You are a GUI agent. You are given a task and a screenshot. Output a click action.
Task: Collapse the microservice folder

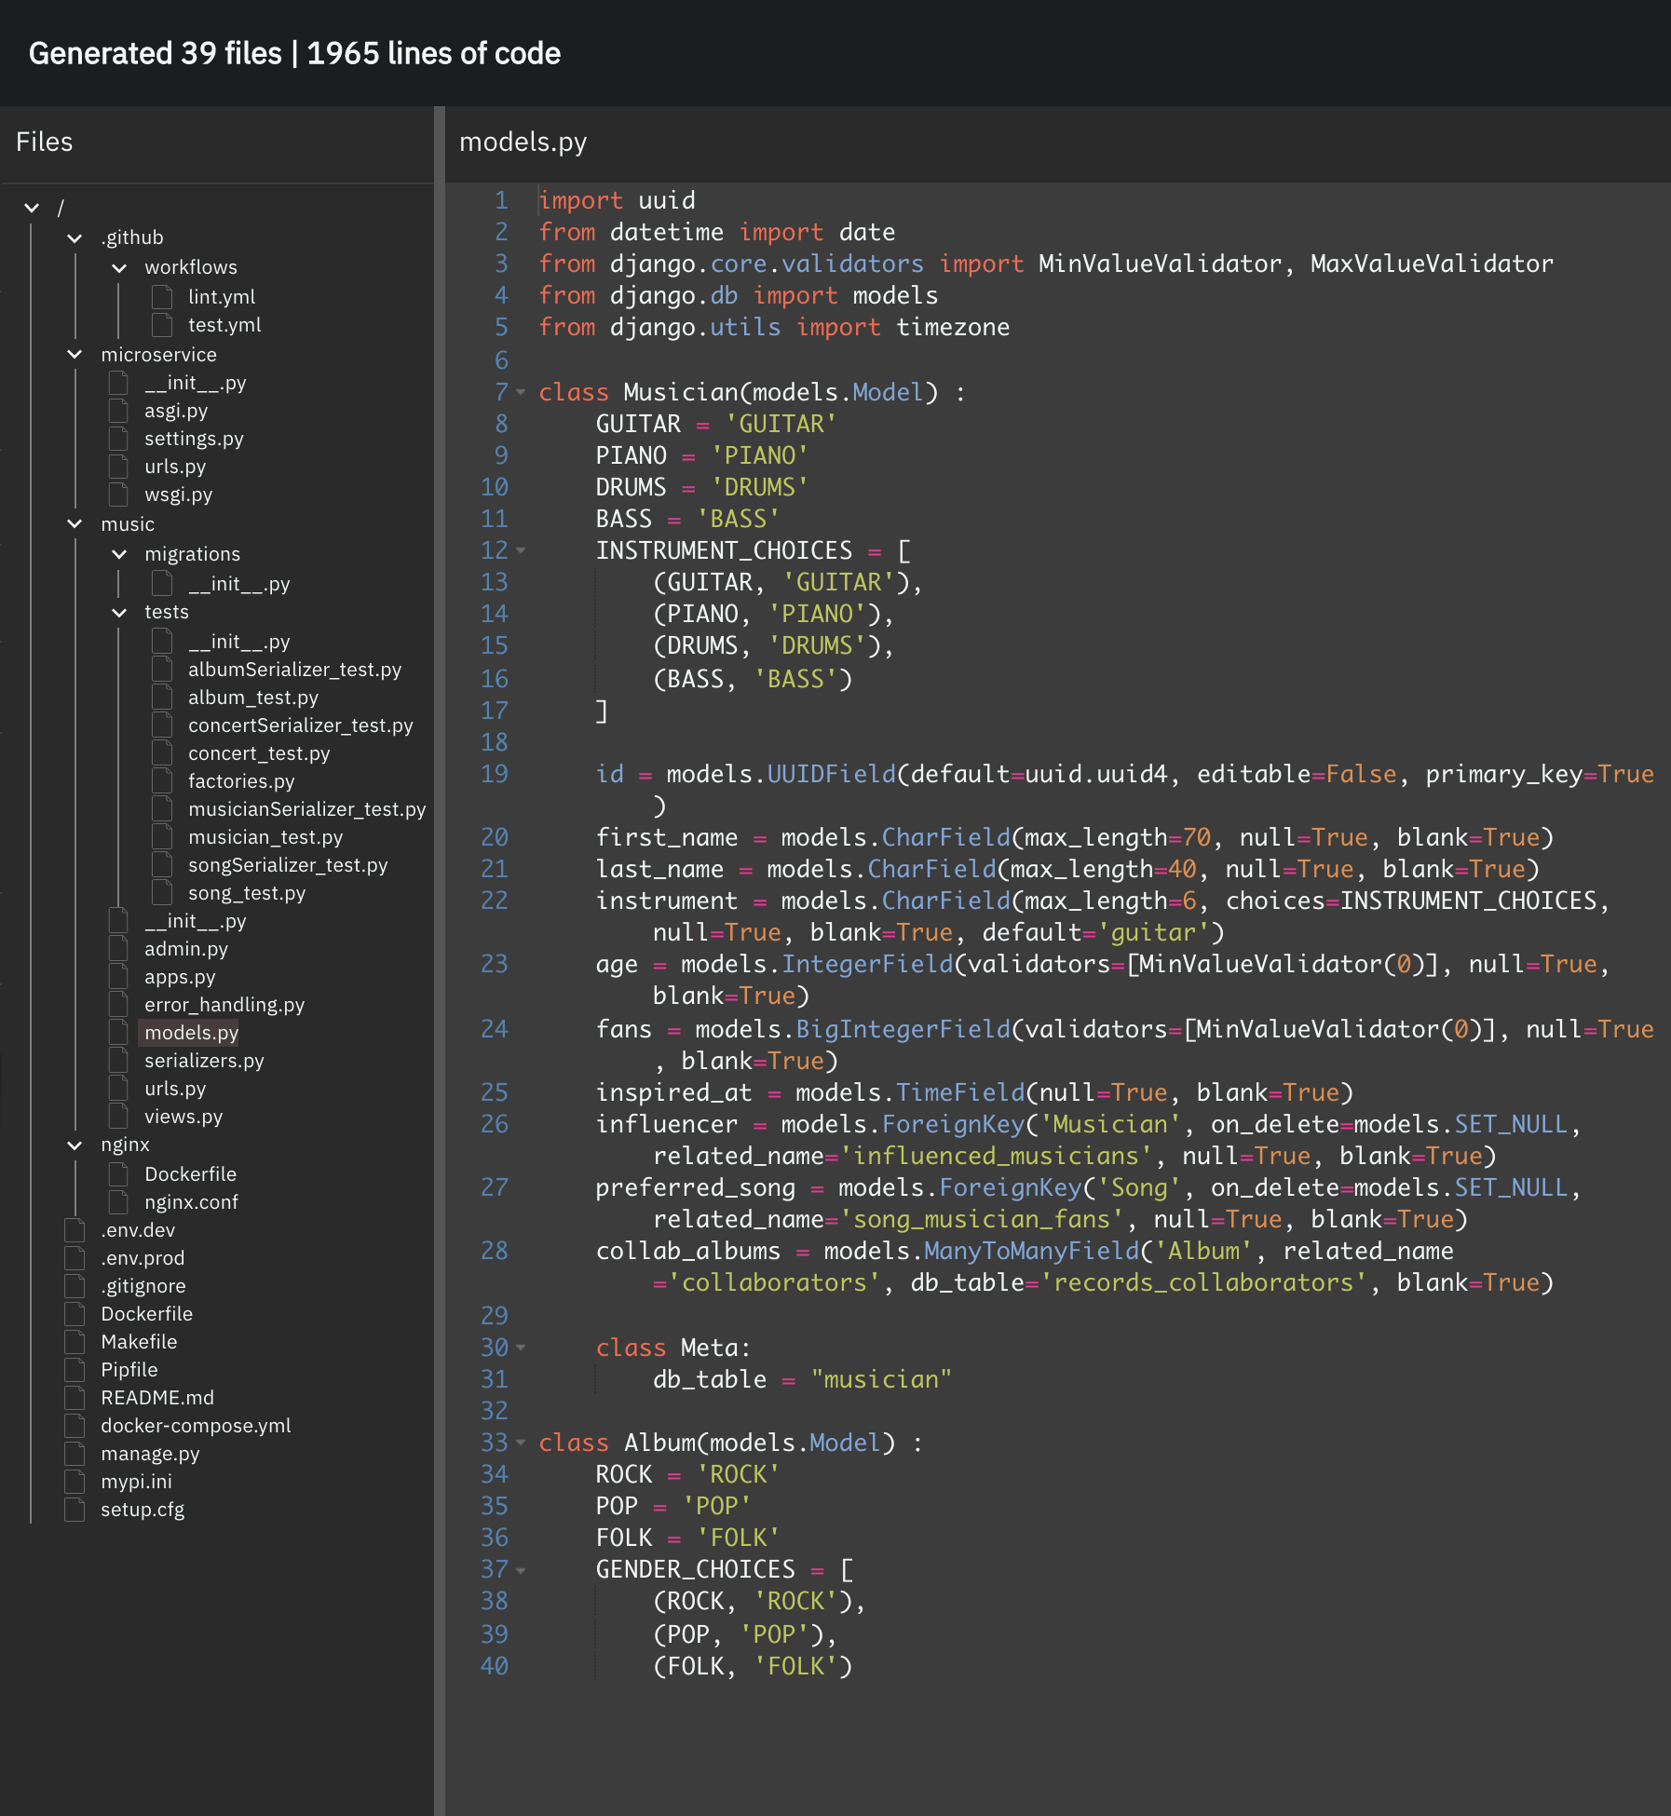(x=75, y=354)
